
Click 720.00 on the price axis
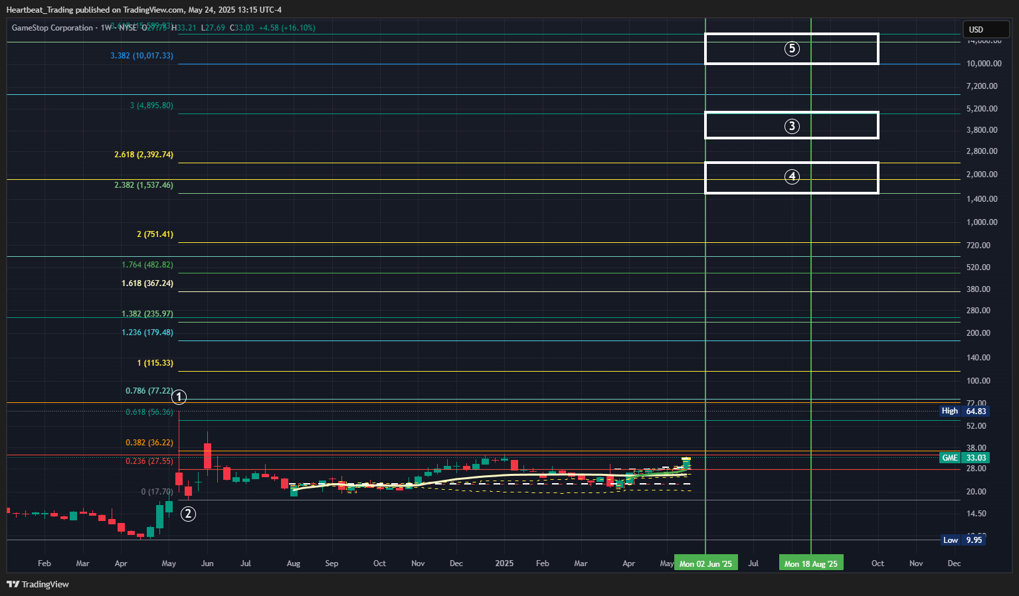click(x=978, y=246)
